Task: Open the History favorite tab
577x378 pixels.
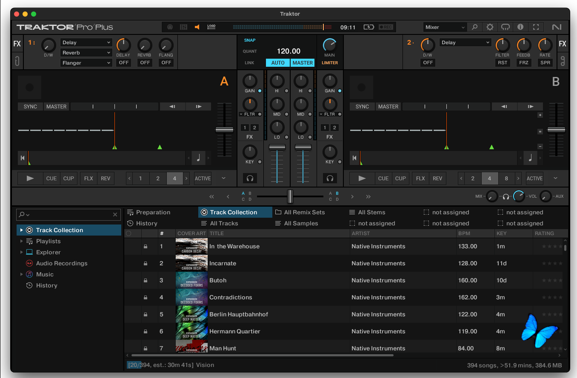Action: (x=143, y=223)
